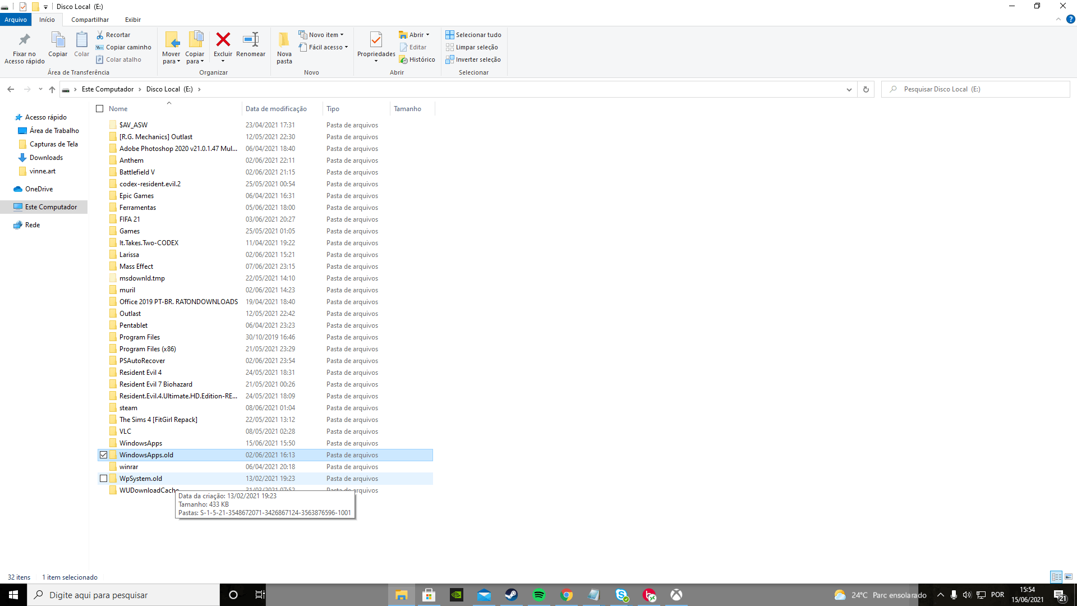
Task: Click the Colar clipboard icon
Action: [81, 44]
